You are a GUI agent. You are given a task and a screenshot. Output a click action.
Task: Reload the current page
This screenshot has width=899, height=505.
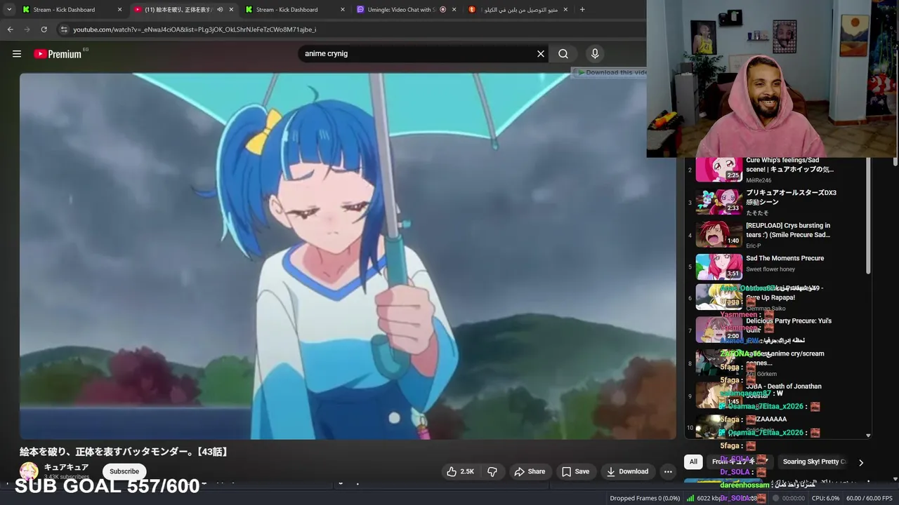click(x=44, y=29)
